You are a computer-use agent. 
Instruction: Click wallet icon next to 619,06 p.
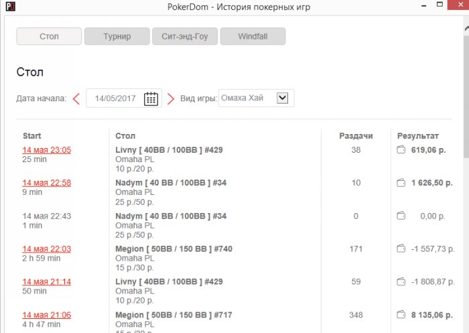pyautogui.click(x=401, y=149)
